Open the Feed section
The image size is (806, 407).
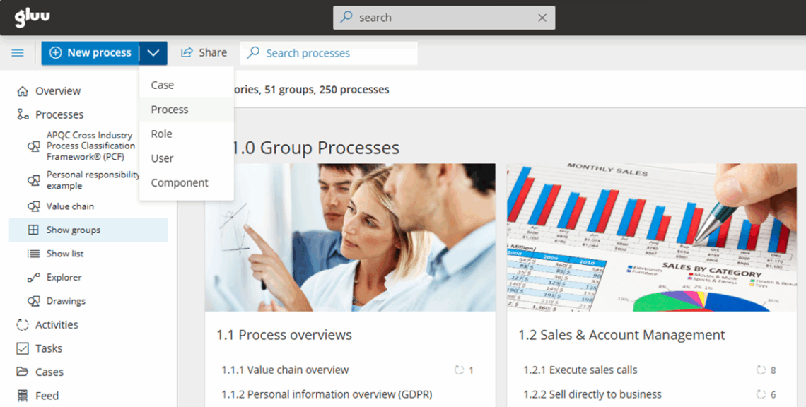coord(47,396)
